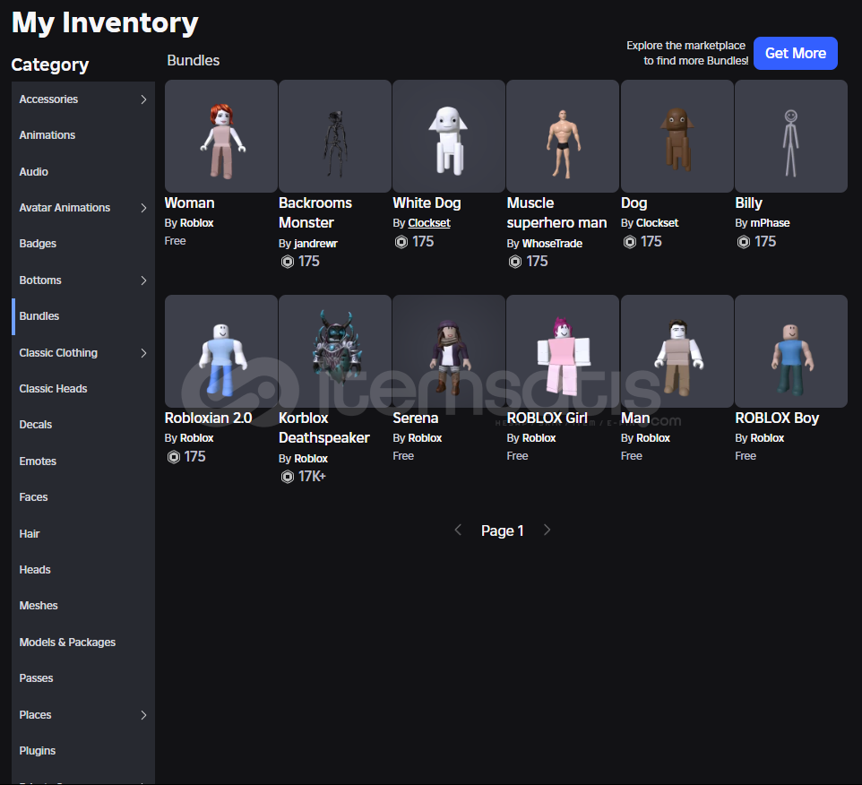The width and height of the screenshot is (862, 785).
Task: Click the Robux icon under White Dog
Action: 401,242
